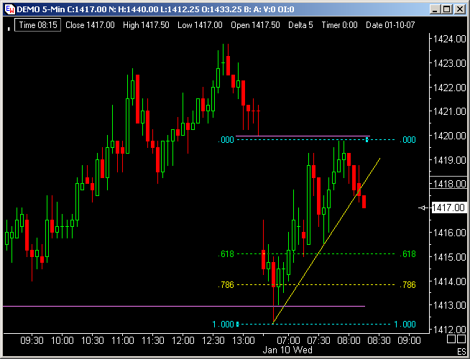Click the left small square box near ES
This screenshot has width=470, height=359.
(x=451, y=339)
